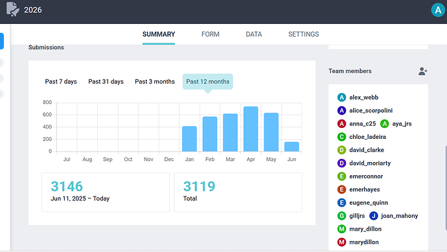Click the alice_scorpolini username

pyautogui.click(x=371, y=110)
